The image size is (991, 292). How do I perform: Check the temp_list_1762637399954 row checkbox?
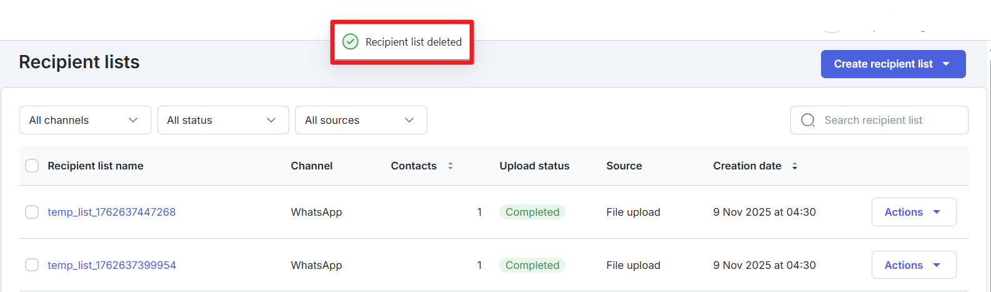click(x=32, y=265)
